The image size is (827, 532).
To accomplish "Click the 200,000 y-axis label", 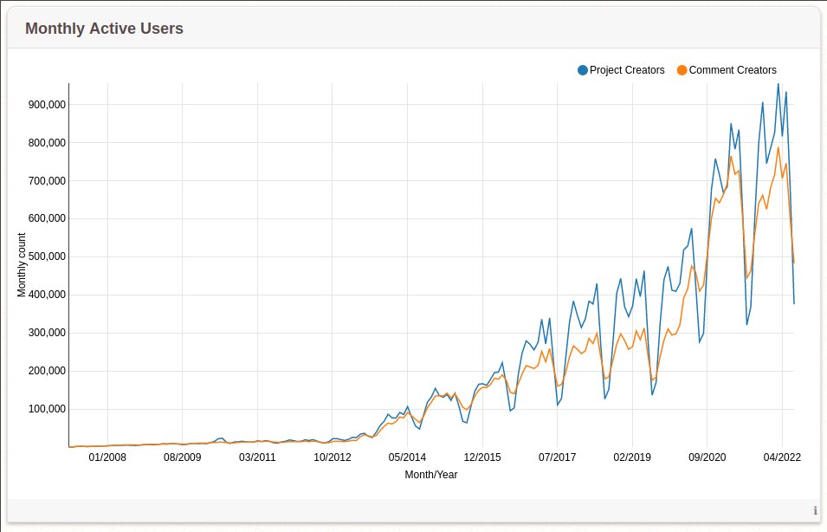I will click(47, 371).
